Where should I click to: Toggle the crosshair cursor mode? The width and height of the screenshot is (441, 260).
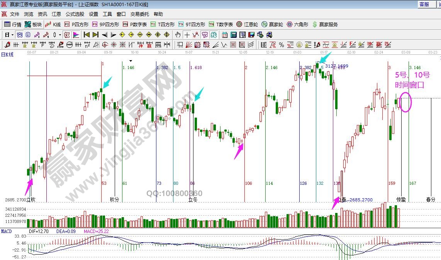187,35
